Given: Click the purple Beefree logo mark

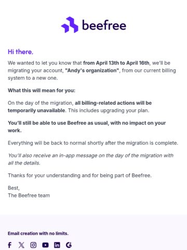Looking at the screenshot, I should (70, 24).
